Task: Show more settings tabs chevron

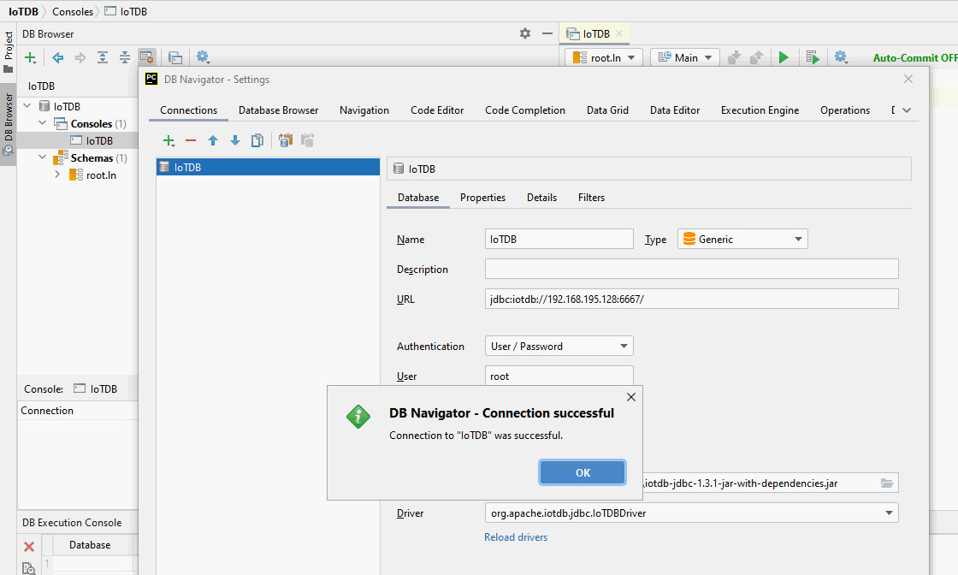Action: pos(907,110)
